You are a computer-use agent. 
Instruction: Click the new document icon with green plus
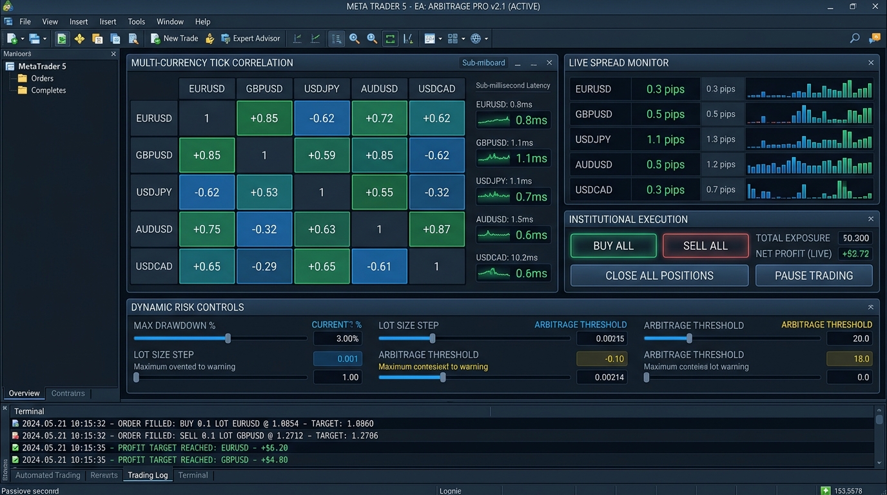click(x=13, y=39)
